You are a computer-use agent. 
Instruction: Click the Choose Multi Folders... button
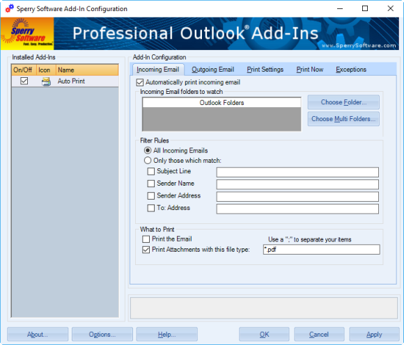tap(343, 119)
